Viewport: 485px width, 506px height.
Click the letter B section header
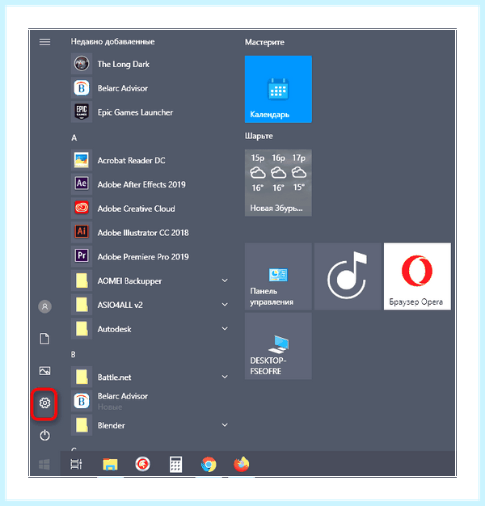(74, 354)
